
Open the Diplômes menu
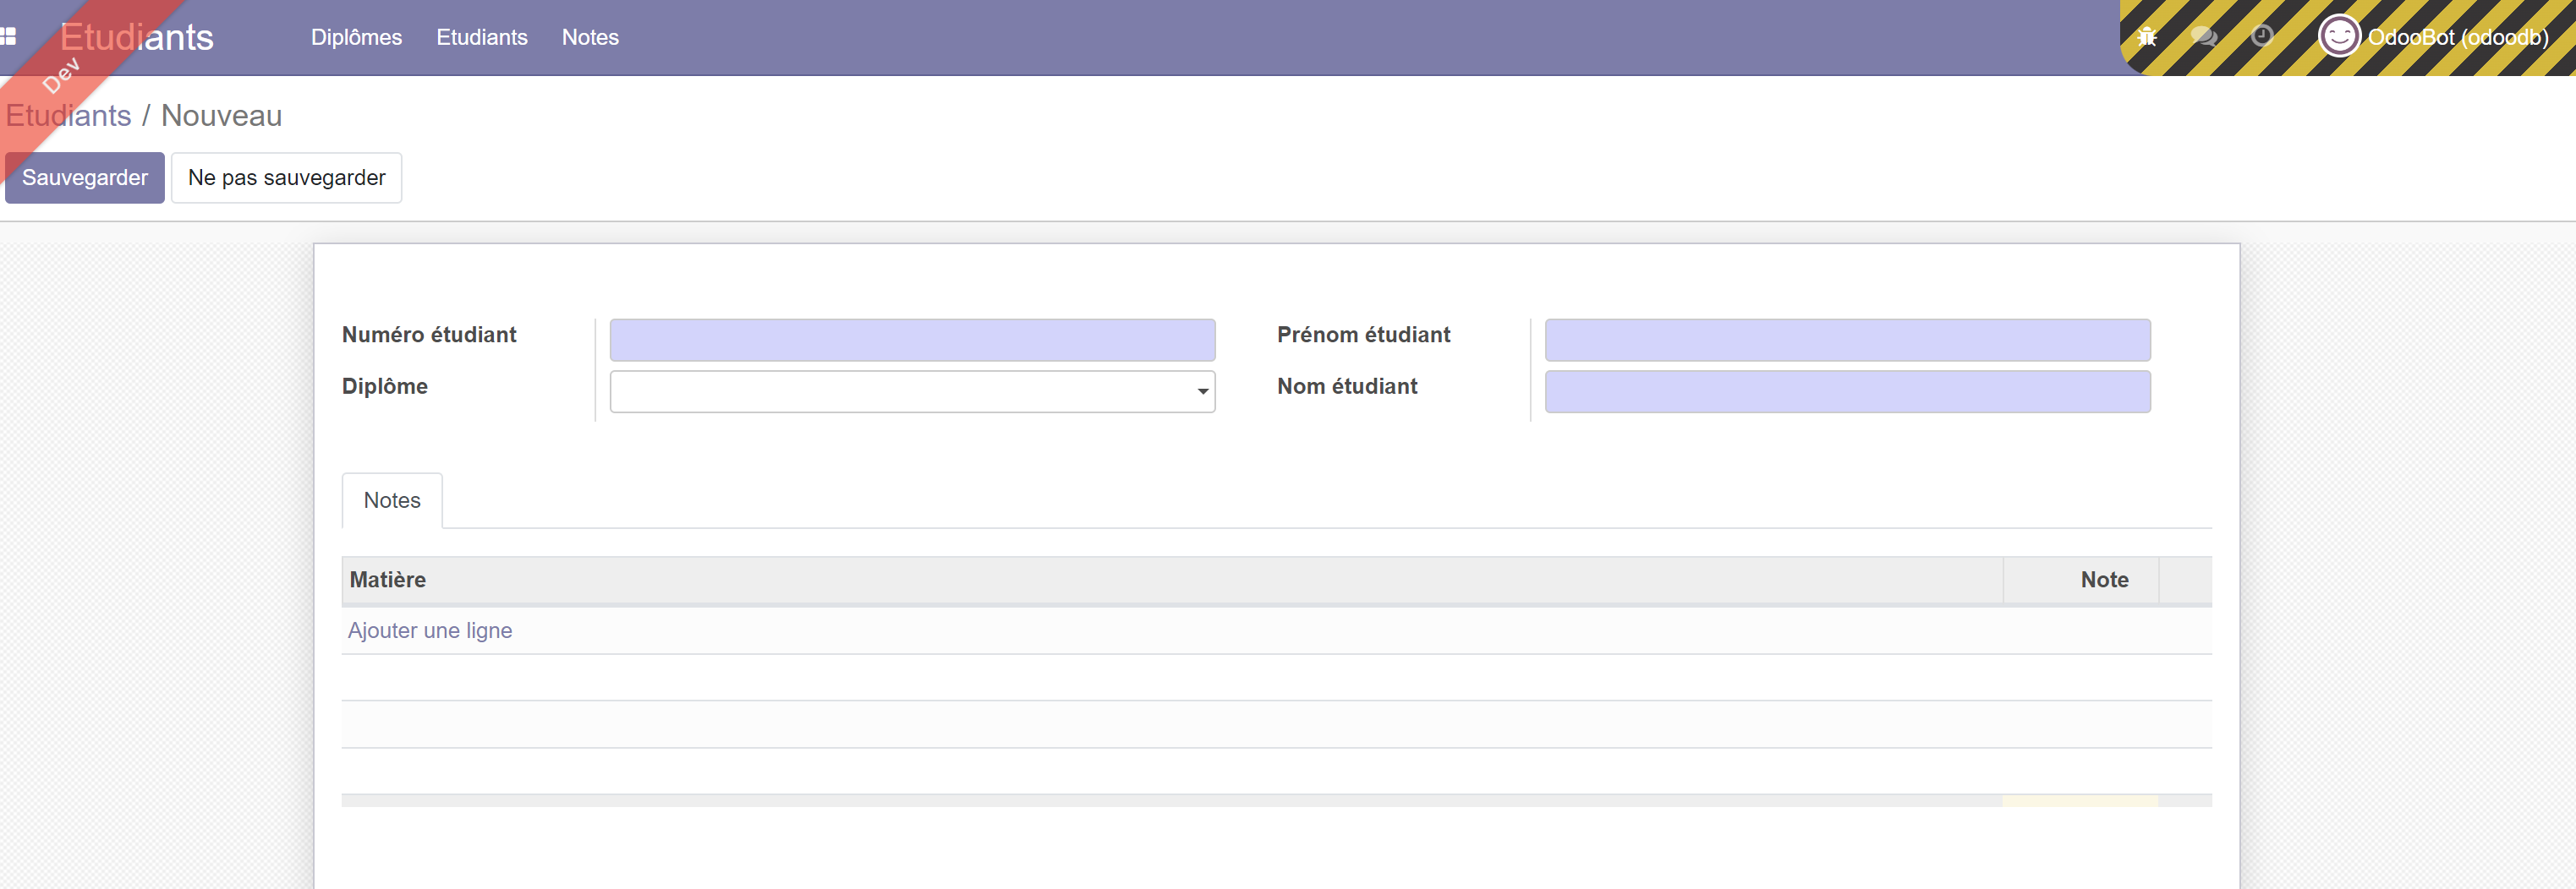(x=356, y=37)
